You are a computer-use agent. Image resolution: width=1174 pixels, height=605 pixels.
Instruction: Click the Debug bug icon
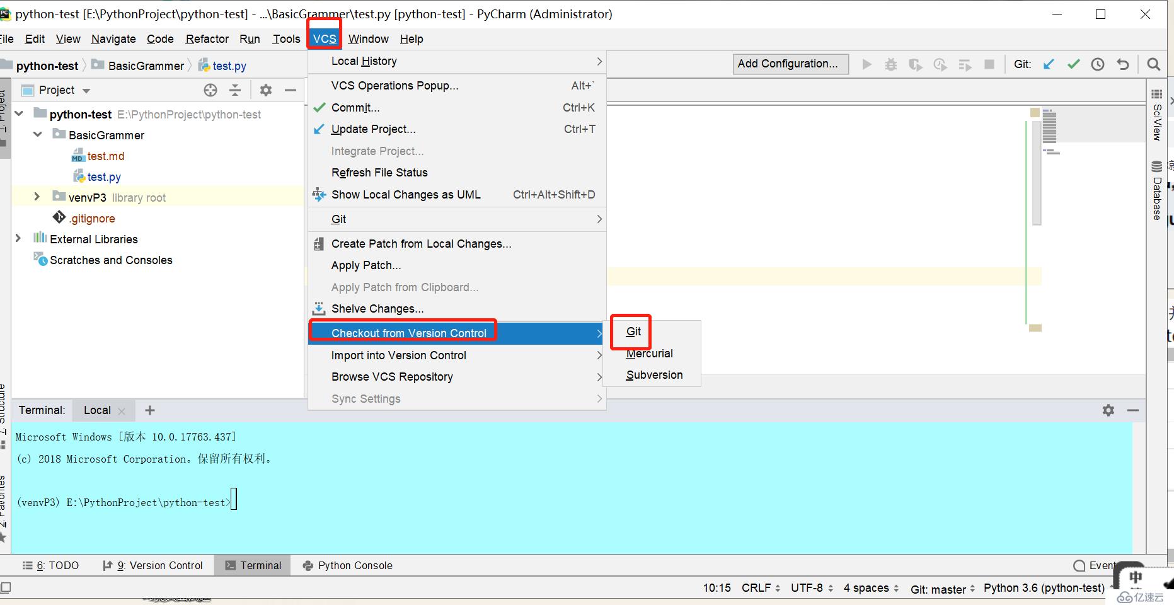891,64
